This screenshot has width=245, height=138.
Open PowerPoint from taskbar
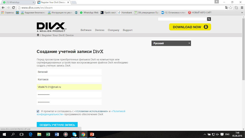(x=92, y=134)
